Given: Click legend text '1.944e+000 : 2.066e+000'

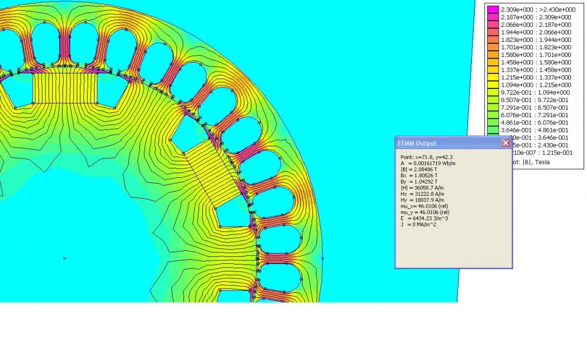Looking at the screenshot, I should point(536,32).
